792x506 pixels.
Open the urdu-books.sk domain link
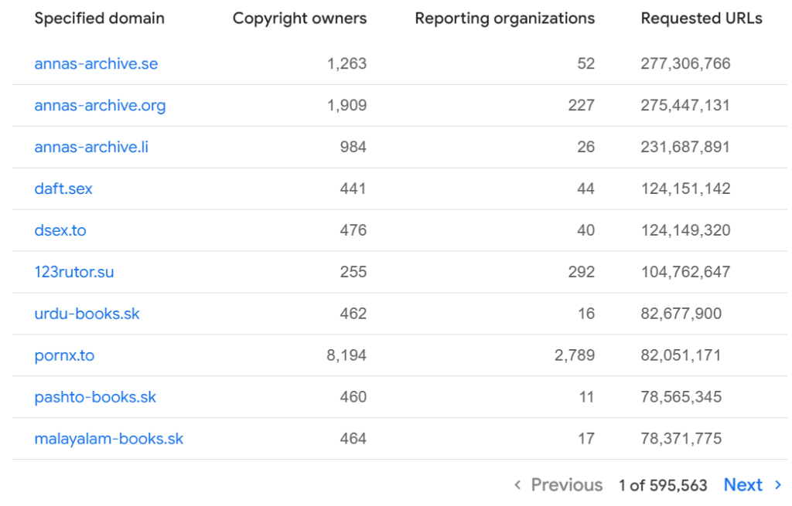point(86,314)
